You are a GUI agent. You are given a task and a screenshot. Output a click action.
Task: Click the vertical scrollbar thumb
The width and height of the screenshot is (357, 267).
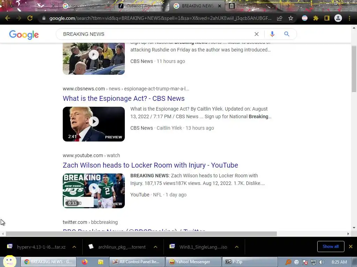pos(354,69)
